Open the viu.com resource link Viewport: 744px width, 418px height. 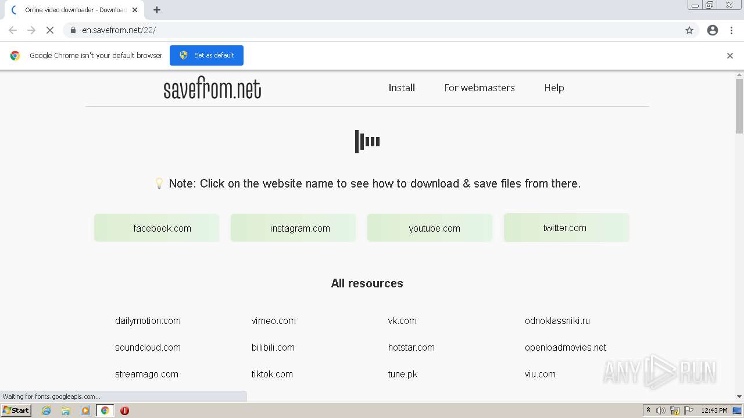[x=540, y=374]
